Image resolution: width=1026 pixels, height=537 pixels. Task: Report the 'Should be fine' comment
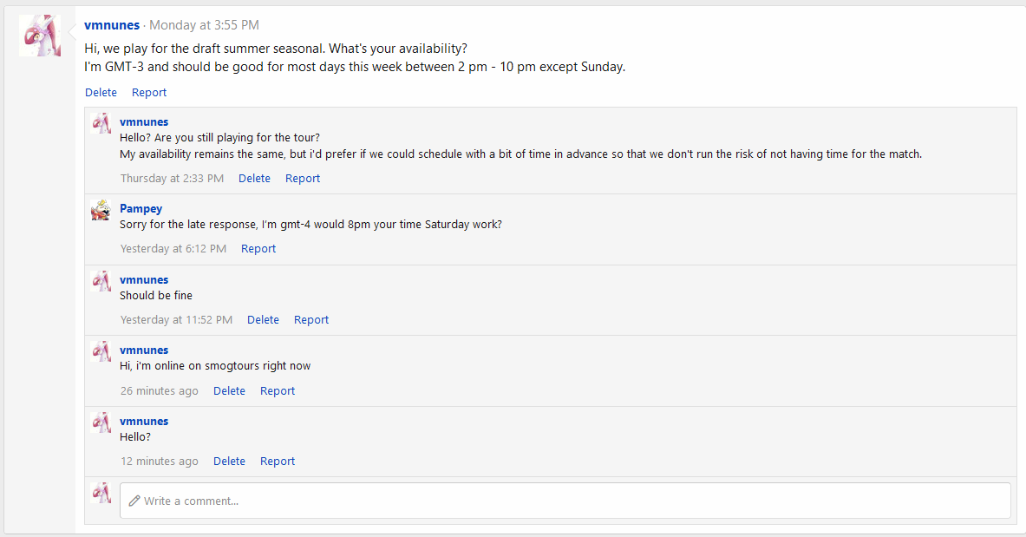pyautogui.click(x=311, y=319)
